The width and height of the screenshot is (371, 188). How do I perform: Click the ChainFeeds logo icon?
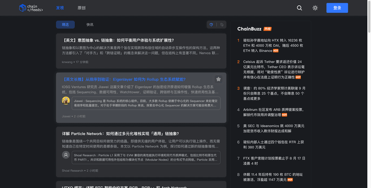point(22,8)
